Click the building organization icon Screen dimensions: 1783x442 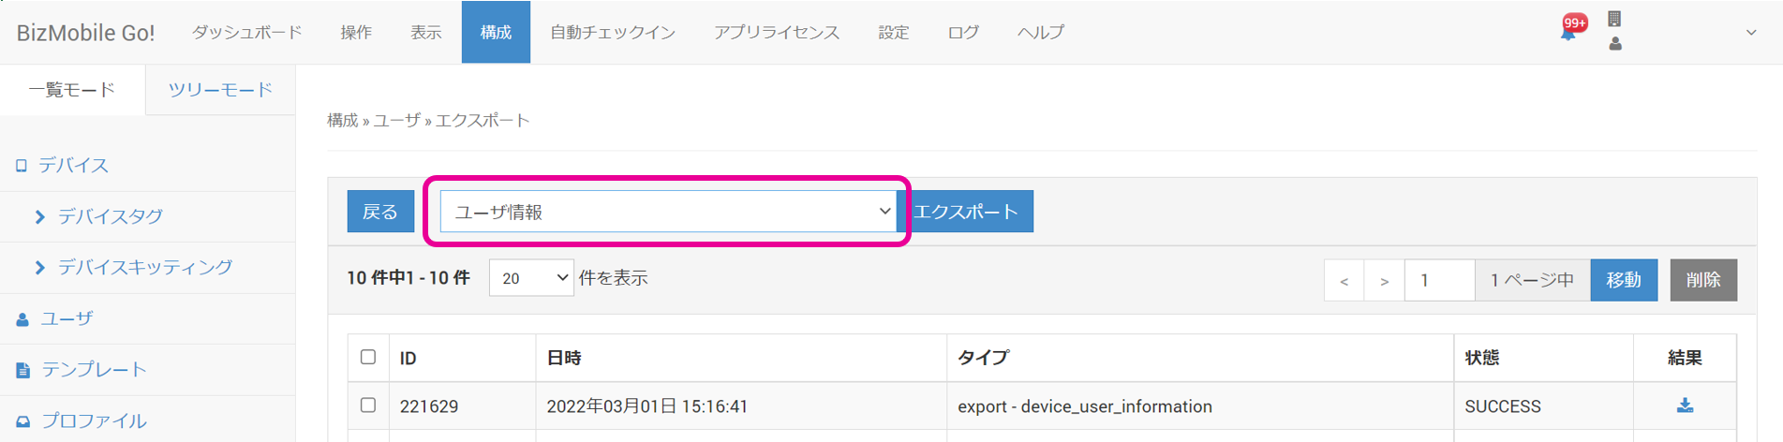click(1614, 19)
